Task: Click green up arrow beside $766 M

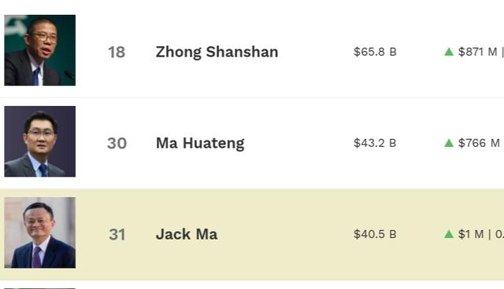Action: click(449, 143)
